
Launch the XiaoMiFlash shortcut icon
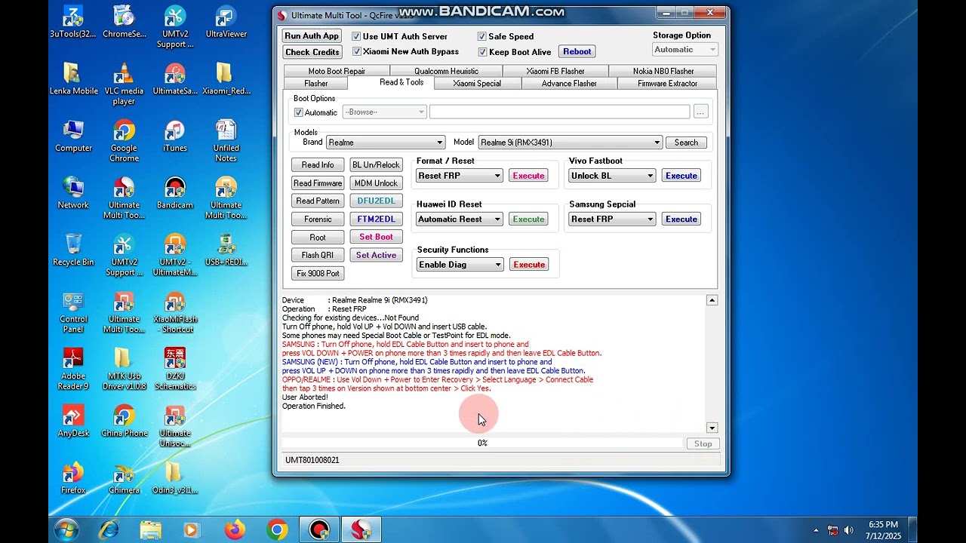click(175, 312)
